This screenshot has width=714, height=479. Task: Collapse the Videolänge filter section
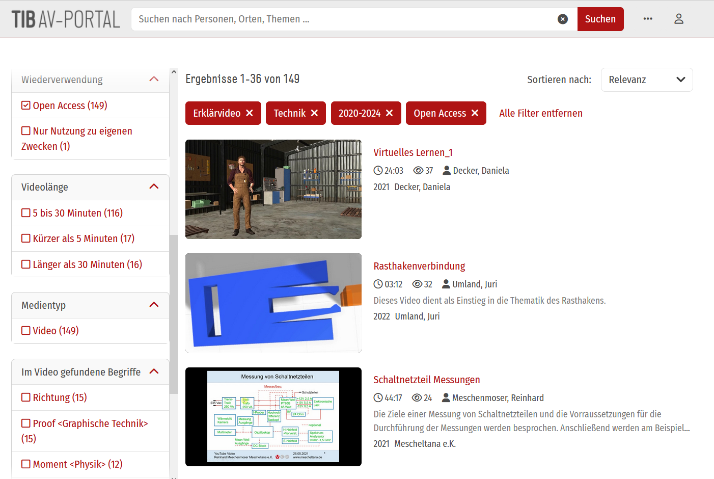click(154, 187)
